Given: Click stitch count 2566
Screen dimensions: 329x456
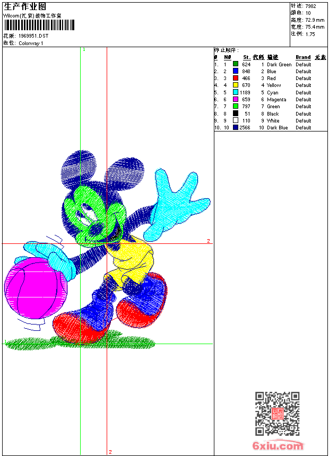Looking at the screenshot, I should coord(245,128).
